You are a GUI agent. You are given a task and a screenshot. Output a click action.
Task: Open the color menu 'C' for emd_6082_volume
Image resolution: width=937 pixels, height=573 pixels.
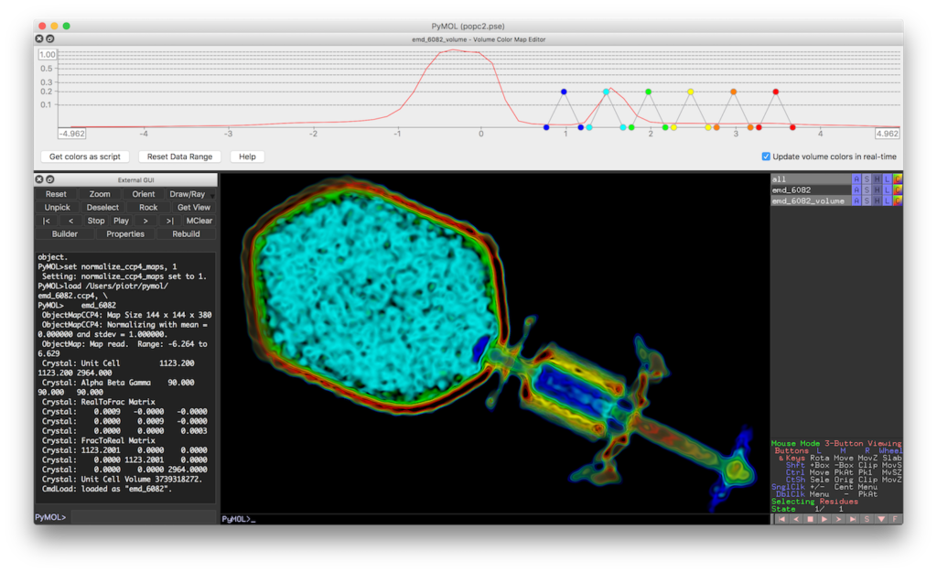click(898, 200)
